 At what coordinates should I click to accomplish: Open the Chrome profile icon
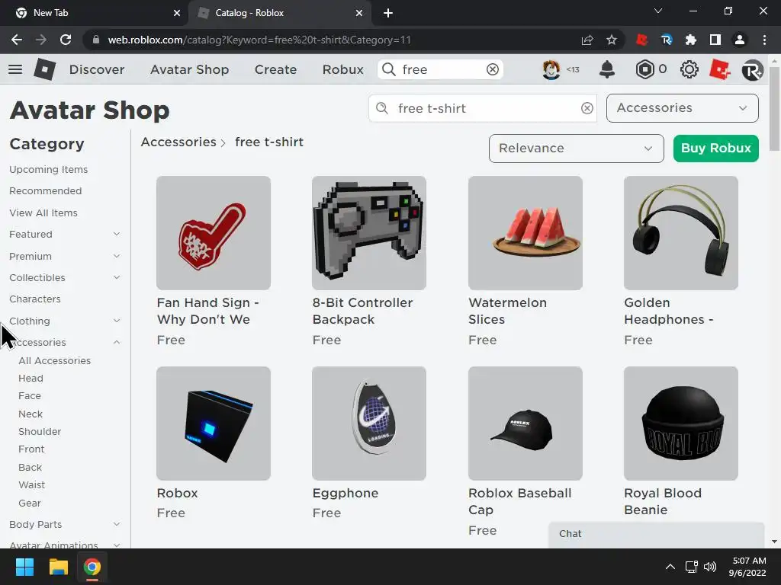[740, 40]
